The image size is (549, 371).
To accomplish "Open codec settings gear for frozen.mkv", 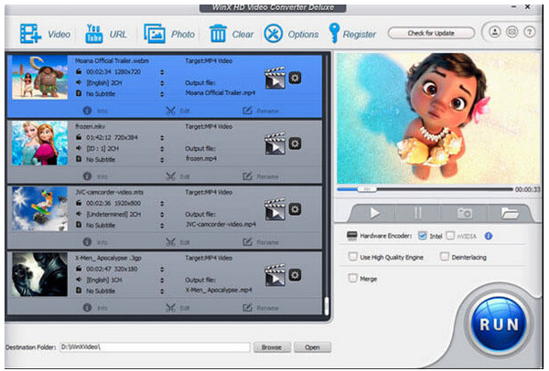I will click(295, 143).
